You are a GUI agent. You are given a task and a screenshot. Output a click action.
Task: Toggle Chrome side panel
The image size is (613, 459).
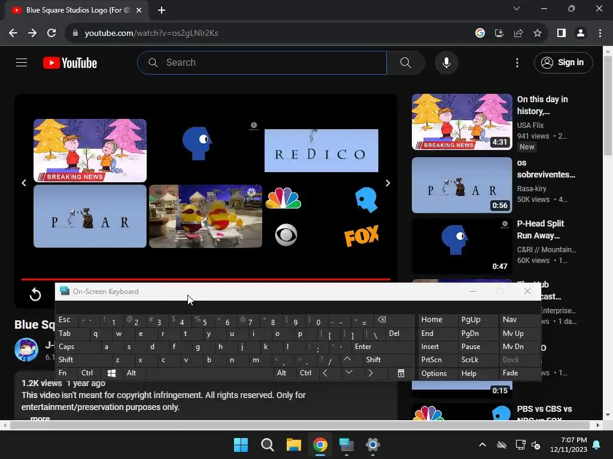[562, 33]
